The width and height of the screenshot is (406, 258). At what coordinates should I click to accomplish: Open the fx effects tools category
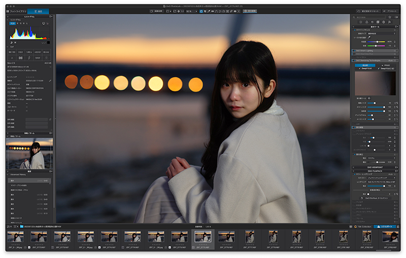pos(389,22)
